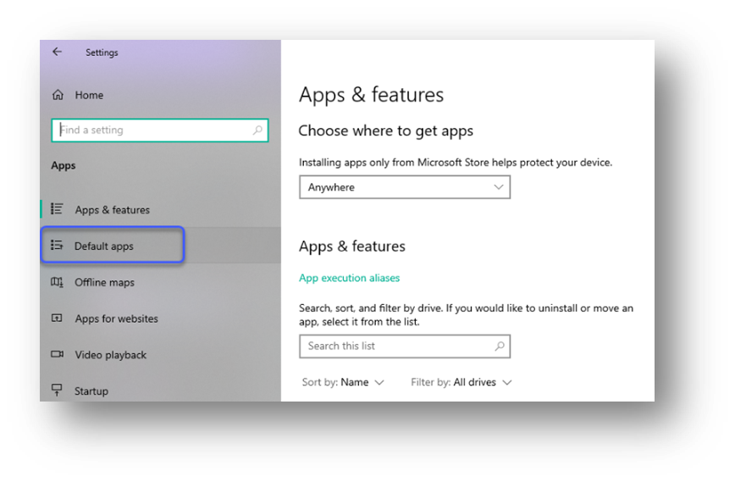Image resolution: width=735 pixels, height=482 pixels.
Task: Focus the Find a setting search box
Action: pyautogui.click(x=152, y=130)
